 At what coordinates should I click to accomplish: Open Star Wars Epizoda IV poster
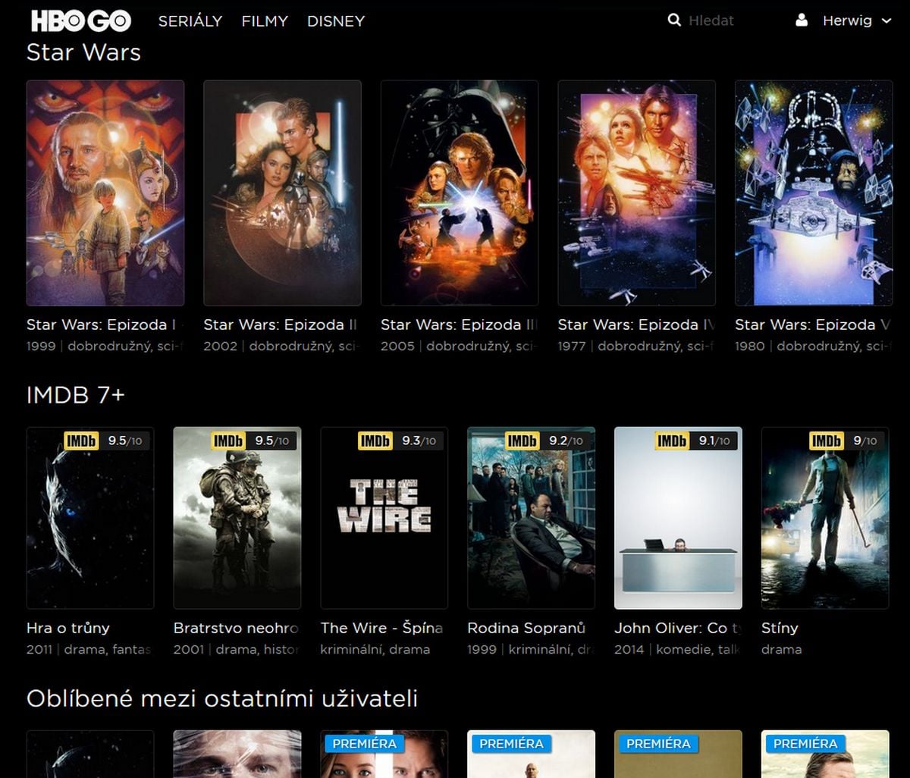(637, 193)
